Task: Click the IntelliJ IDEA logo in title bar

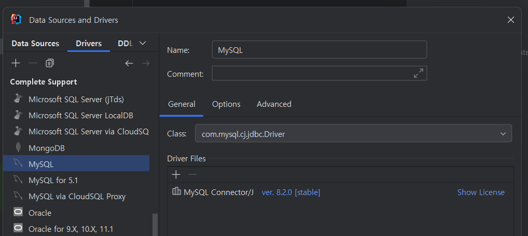Action: pos(16,19)
